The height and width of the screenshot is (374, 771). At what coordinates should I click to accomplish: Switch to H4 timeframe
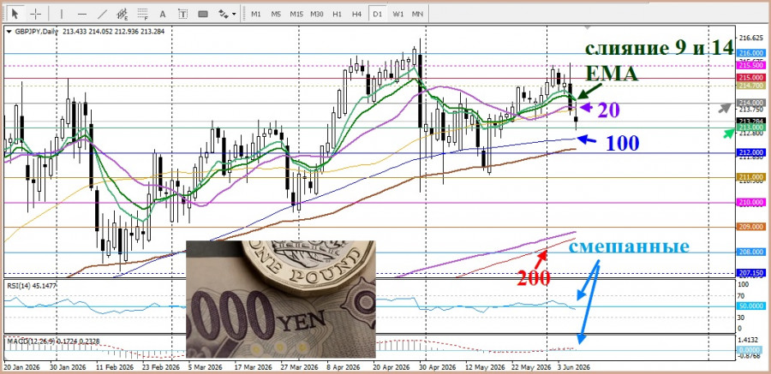pyautogui.click(x=357, y=14)
